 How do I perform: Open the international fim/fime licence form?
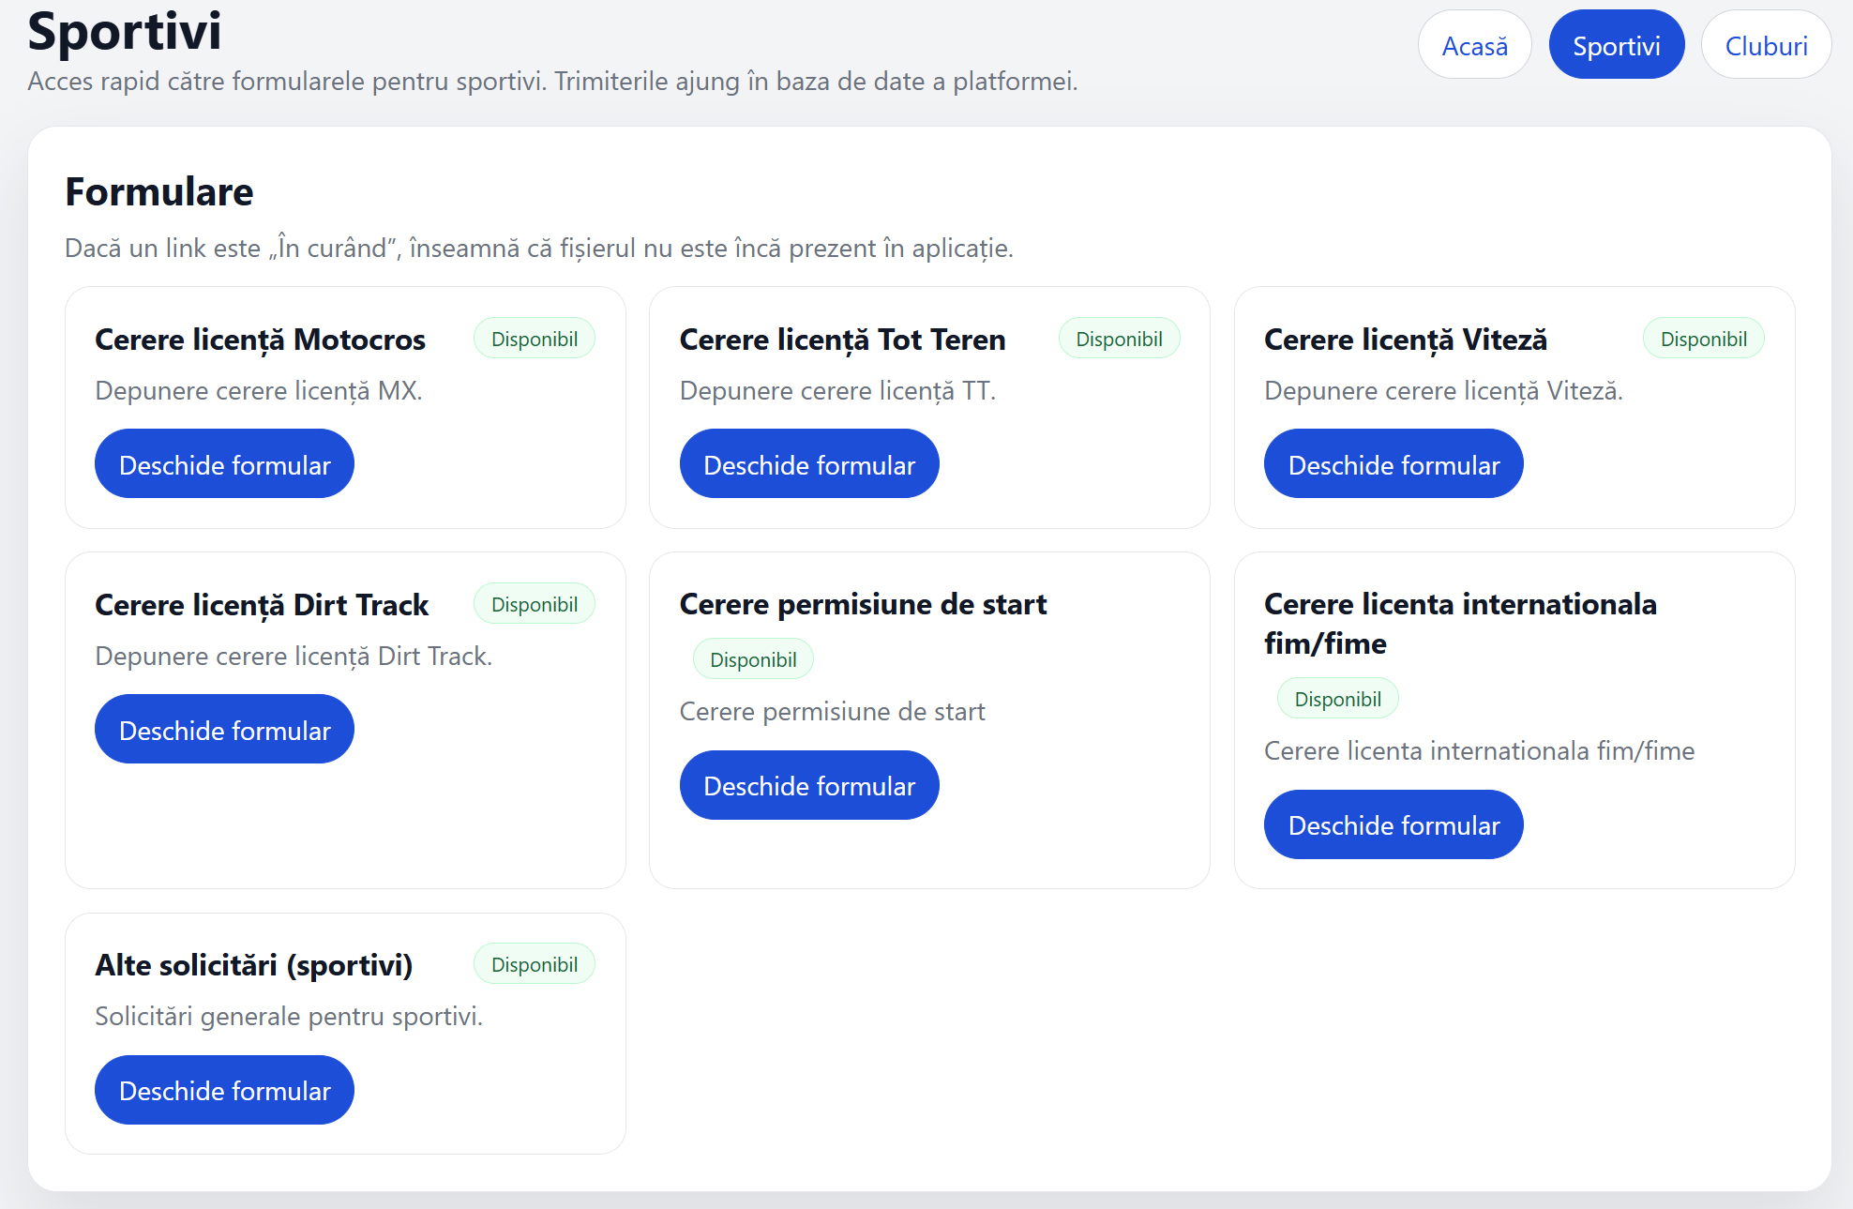point(1393,824)
